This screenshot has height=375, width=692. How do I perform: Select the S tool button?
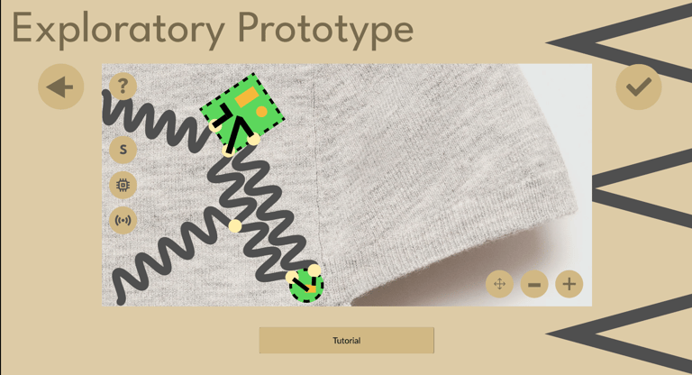pos(123,150)
